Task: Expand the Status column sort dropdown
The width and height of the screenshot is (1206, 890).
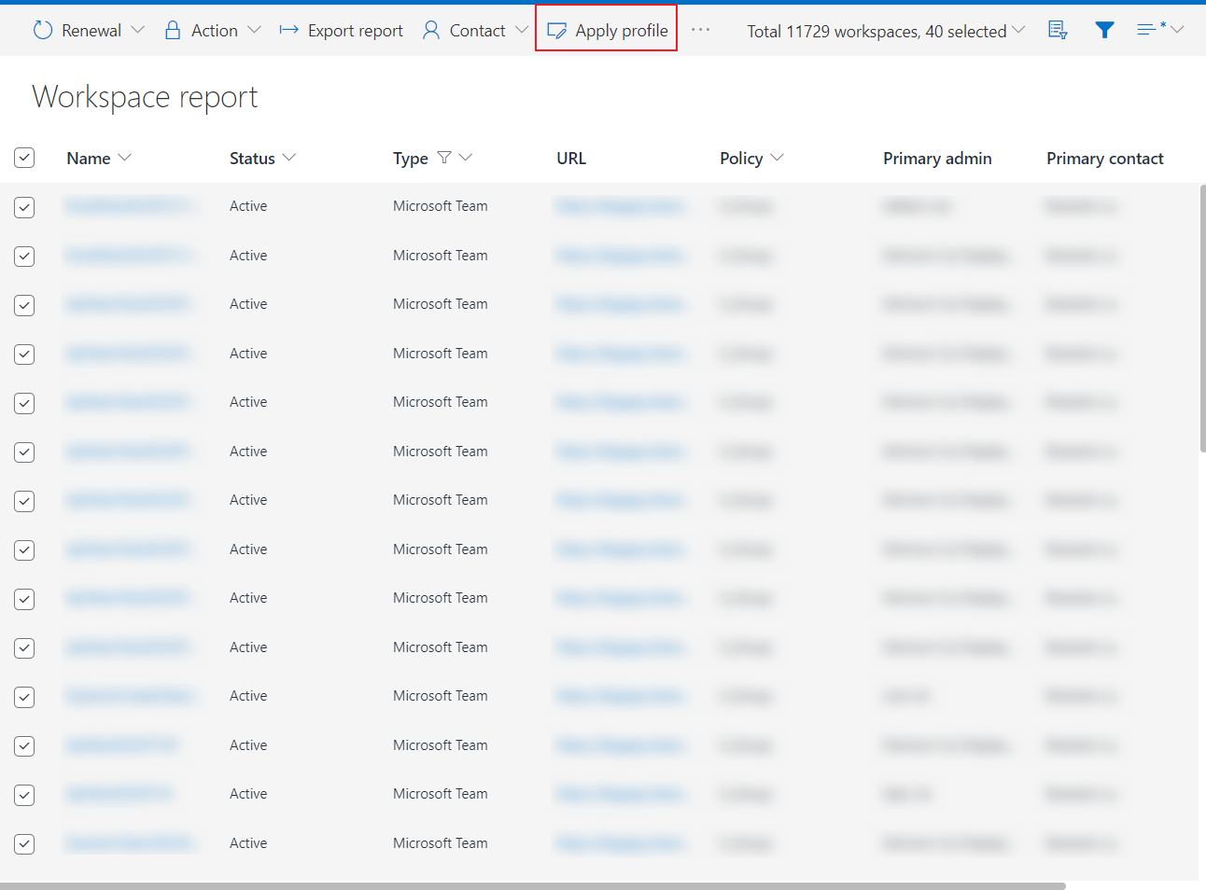Action: pyautogui.click(x=289, y=158)
